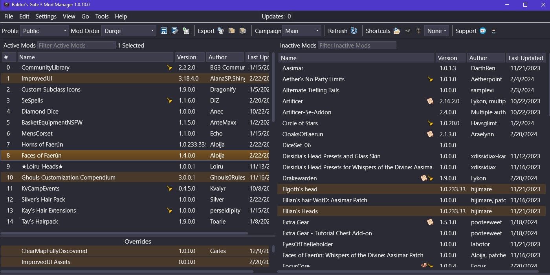This screenshot has height=275, width=550.
Task: Open the Campaign dropdown set to Main
Action: [302, 31]
